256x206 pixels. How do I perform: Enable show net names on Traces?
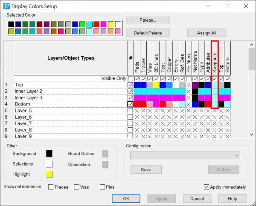(x=51, y=187)
